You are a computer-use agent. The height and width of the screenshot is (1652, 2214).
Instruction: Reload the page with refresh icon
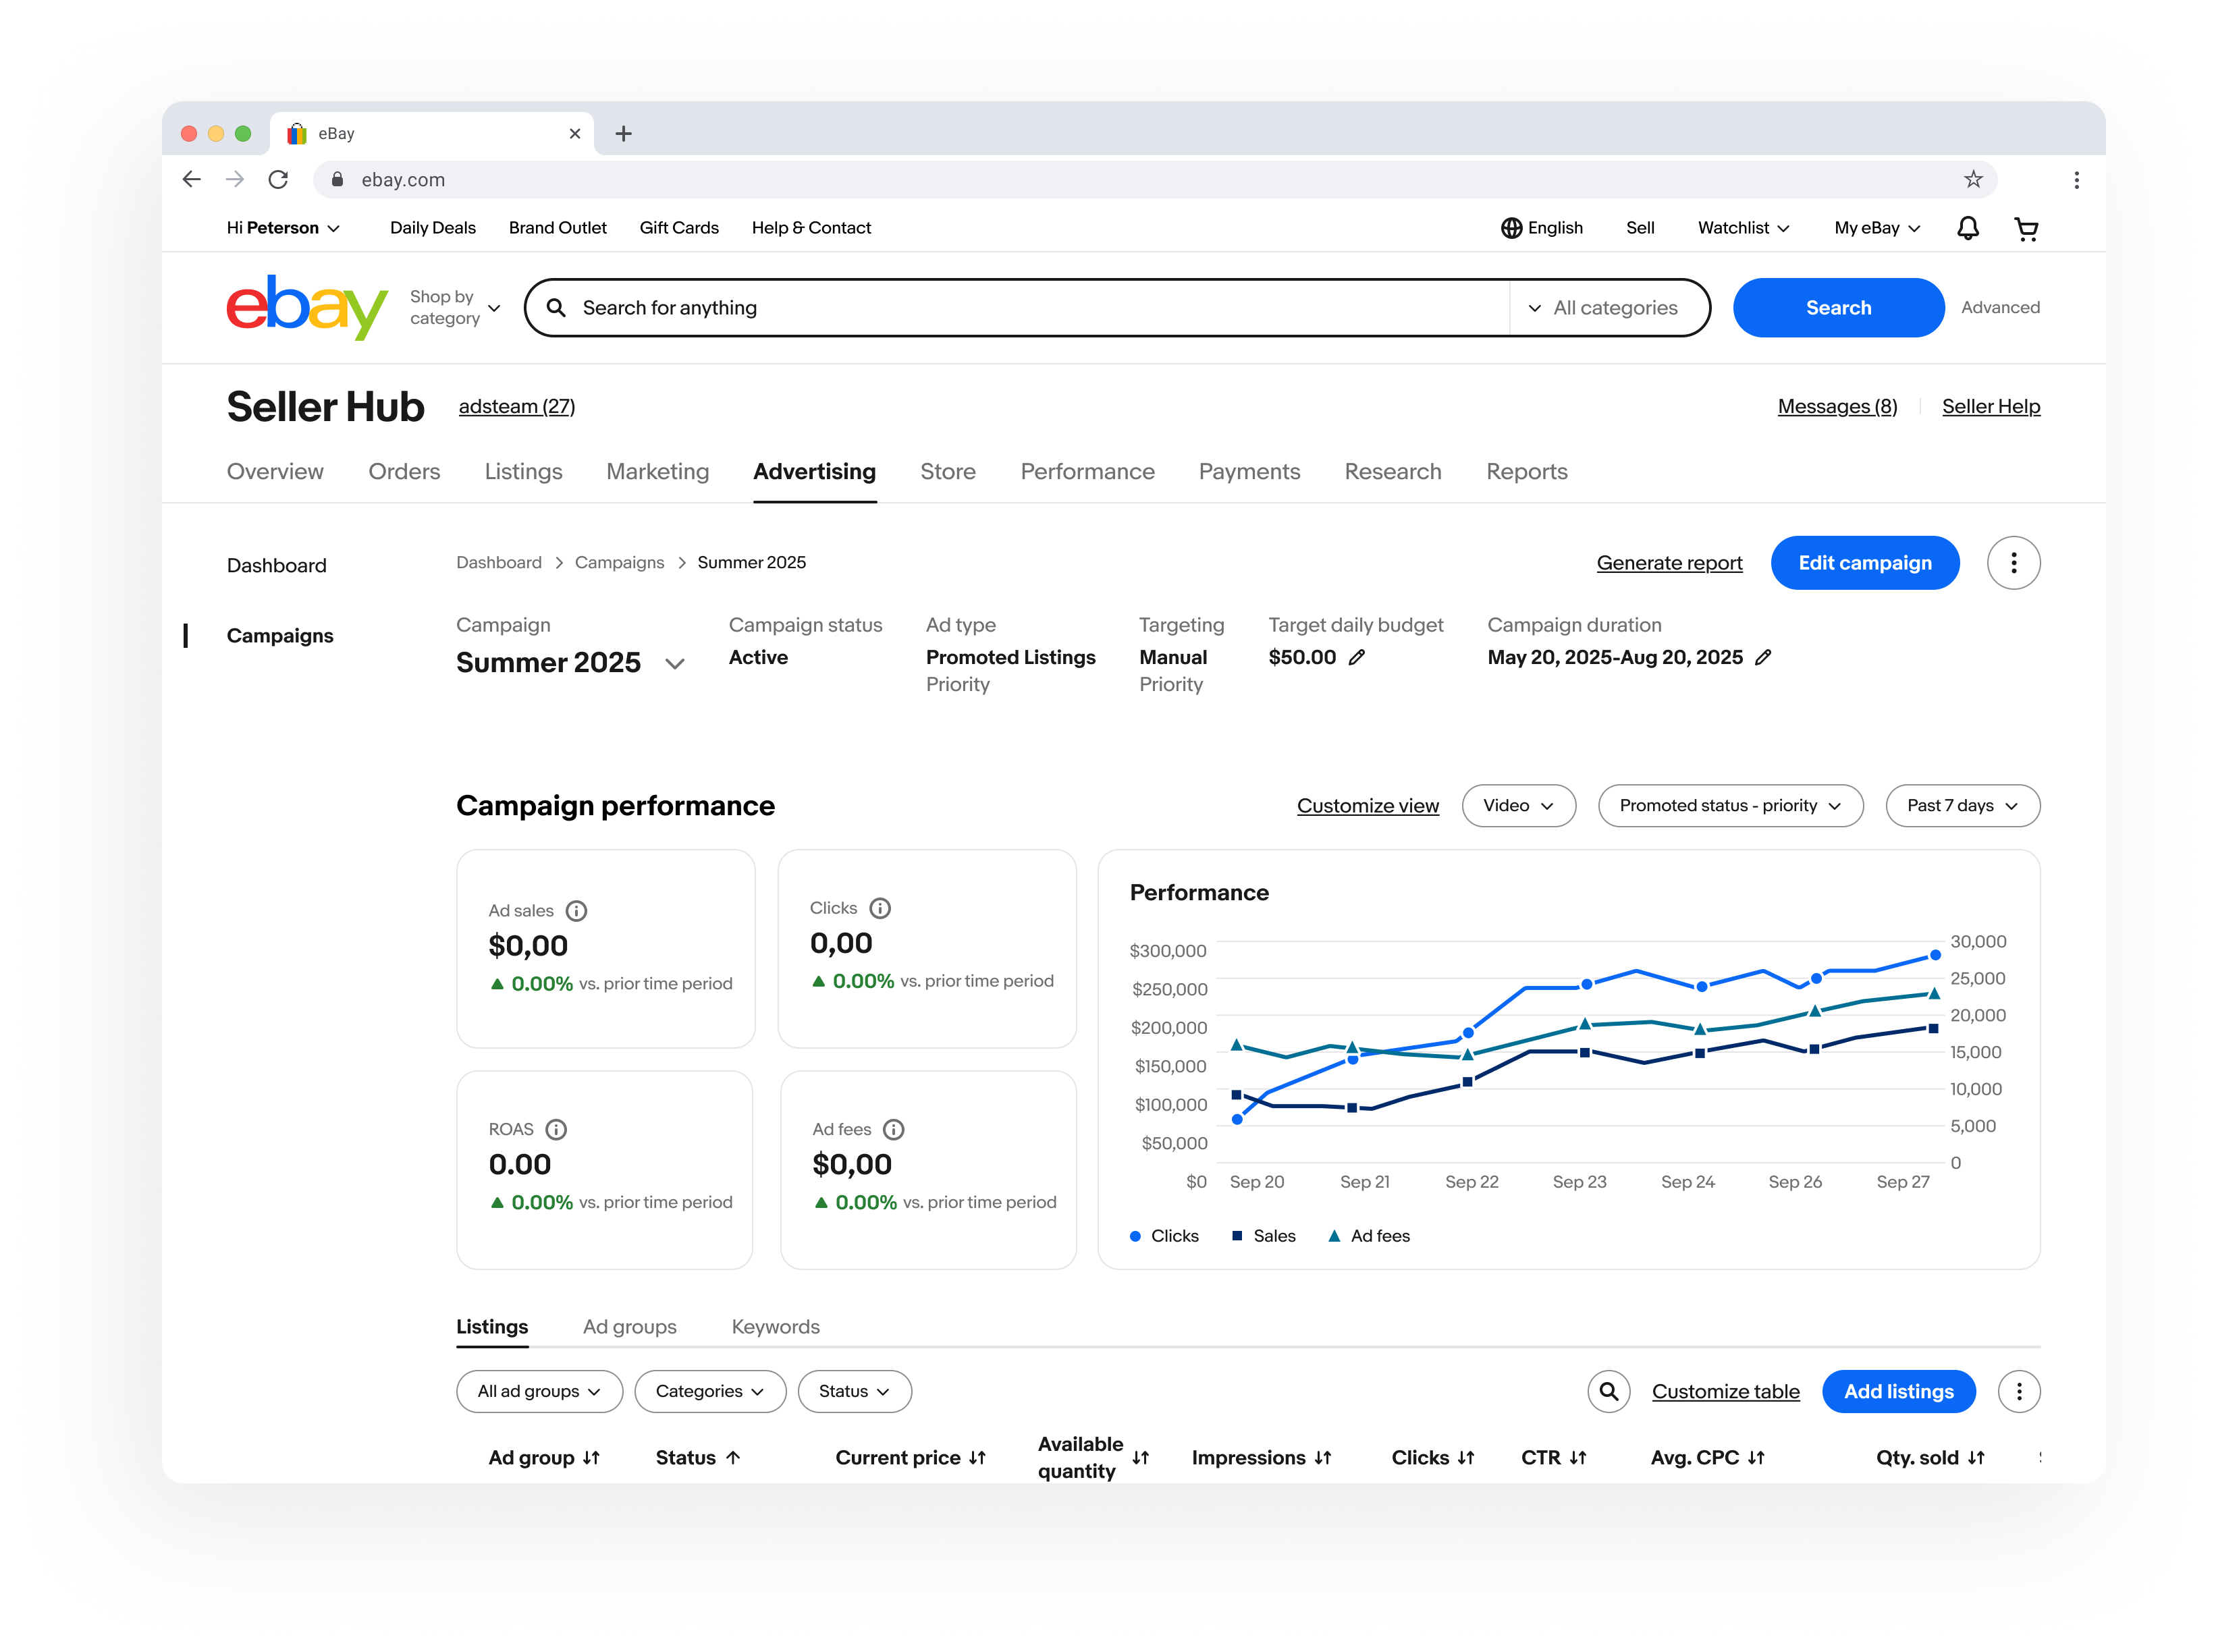pos(279,179)
